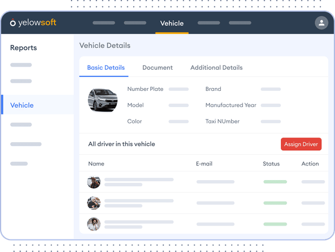Click the third driver's green status badge
335x252 pixels.
coord(275,224)
